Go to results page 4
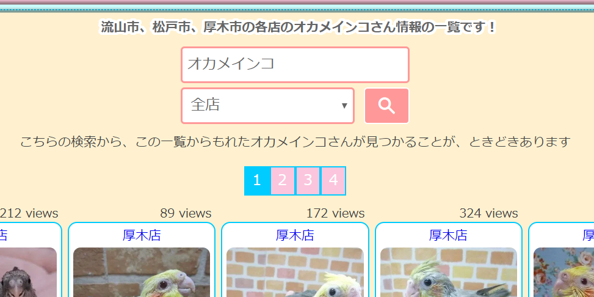Viewport: 594px width, 297px height. coord(333,180)
